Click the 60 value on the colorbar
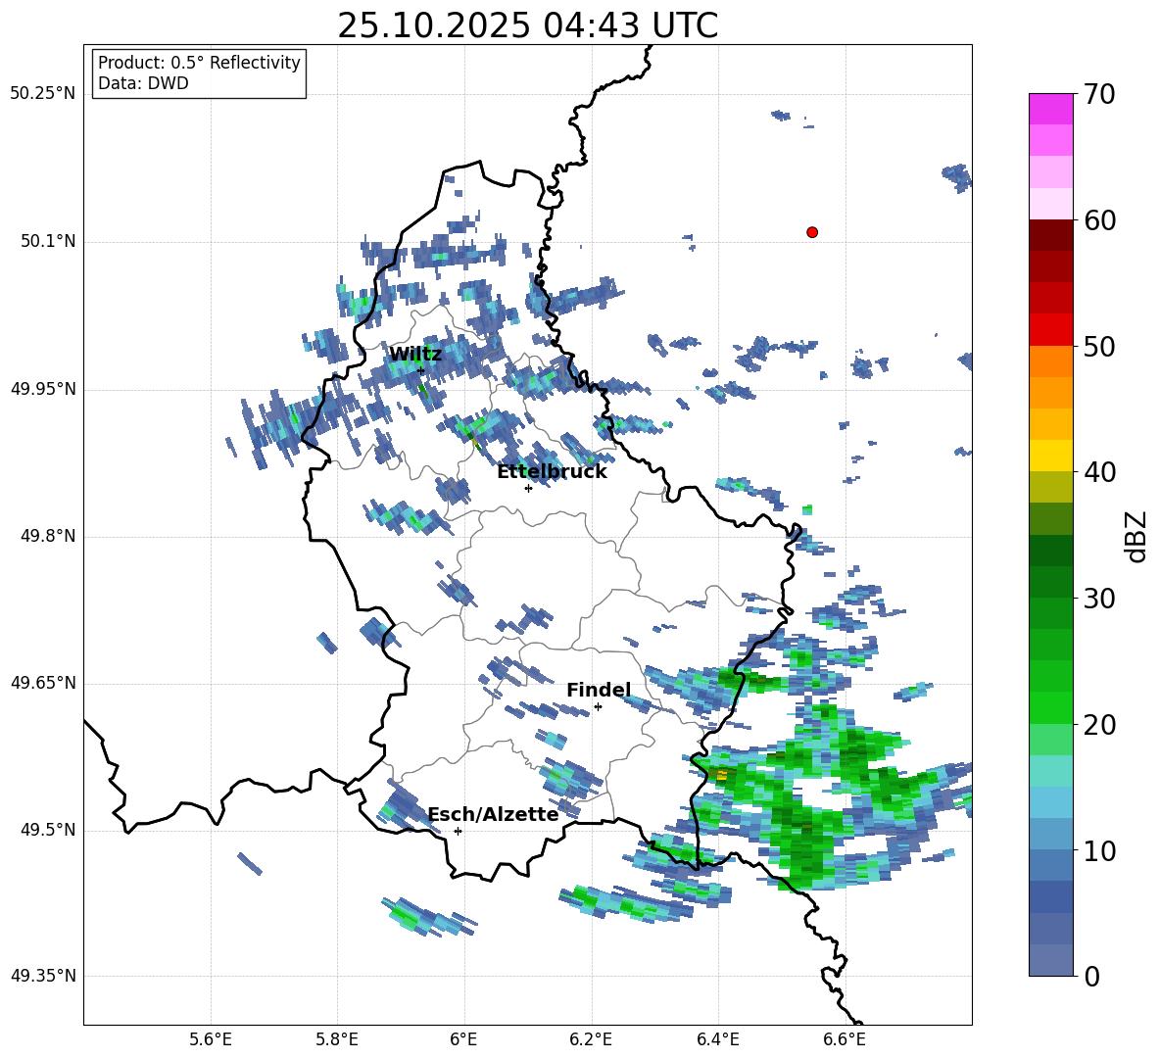The width and height of the screenshot is (1160, 1059). (1101, 220)
